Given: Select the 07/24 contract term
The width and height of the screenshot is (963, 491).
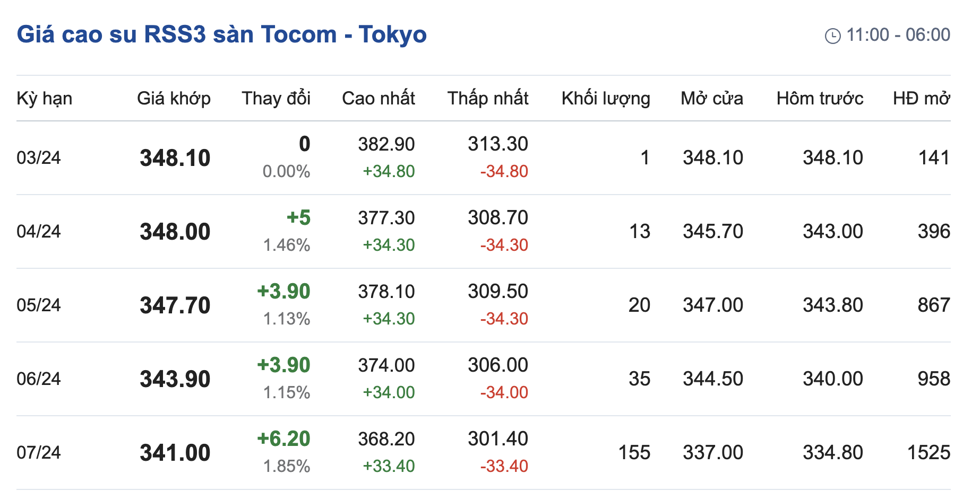Looking at the screenshot, I should click(x=39, y=453).
